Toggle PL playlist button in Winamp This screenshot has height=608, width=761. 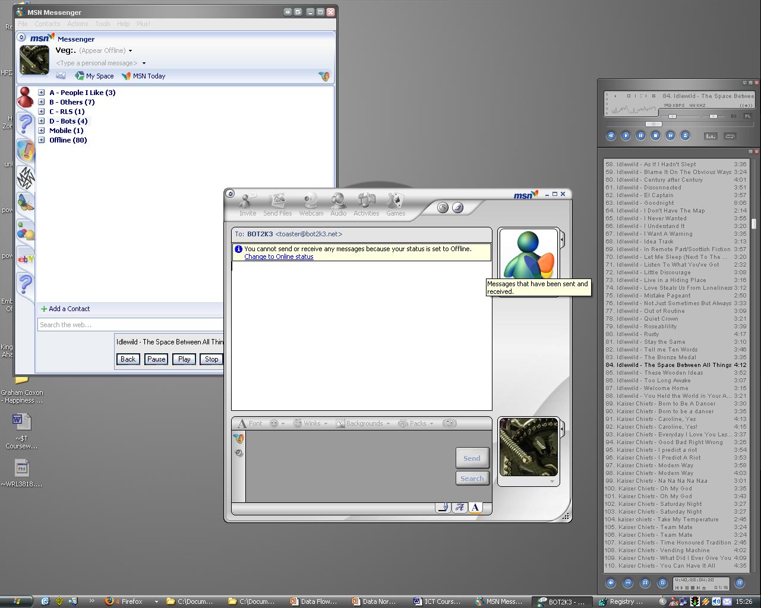click(747, 116)
